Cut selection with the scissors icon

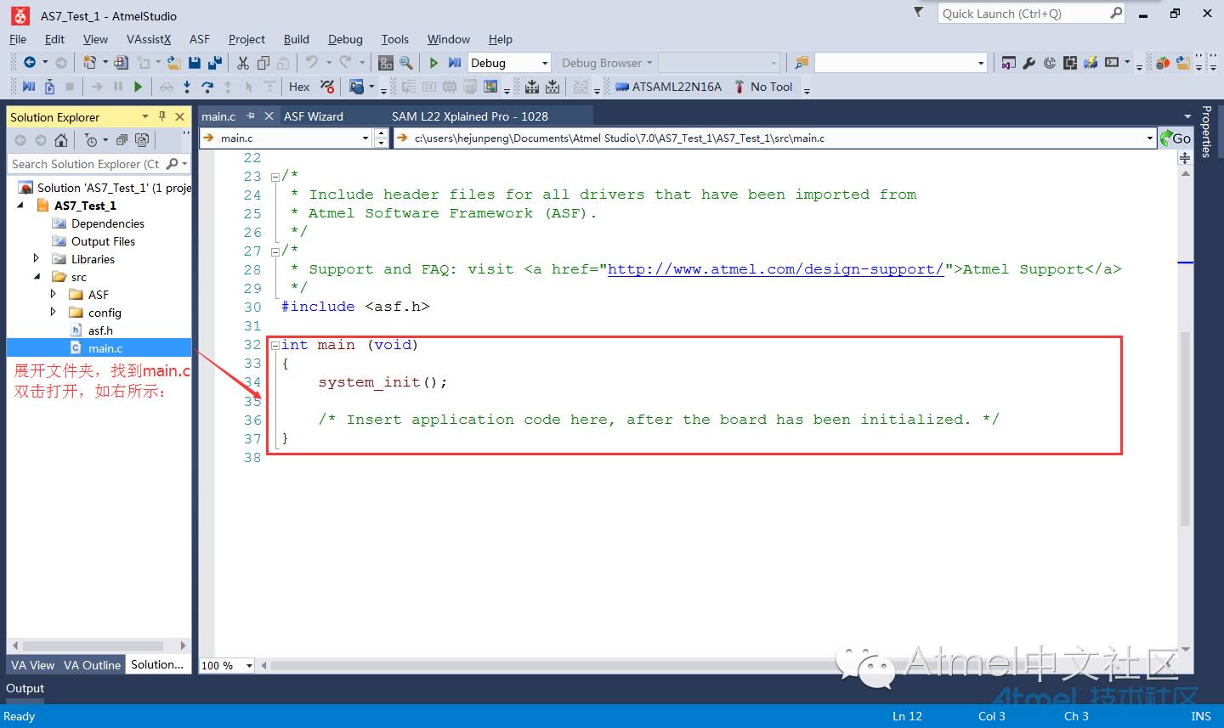point(243,62)
